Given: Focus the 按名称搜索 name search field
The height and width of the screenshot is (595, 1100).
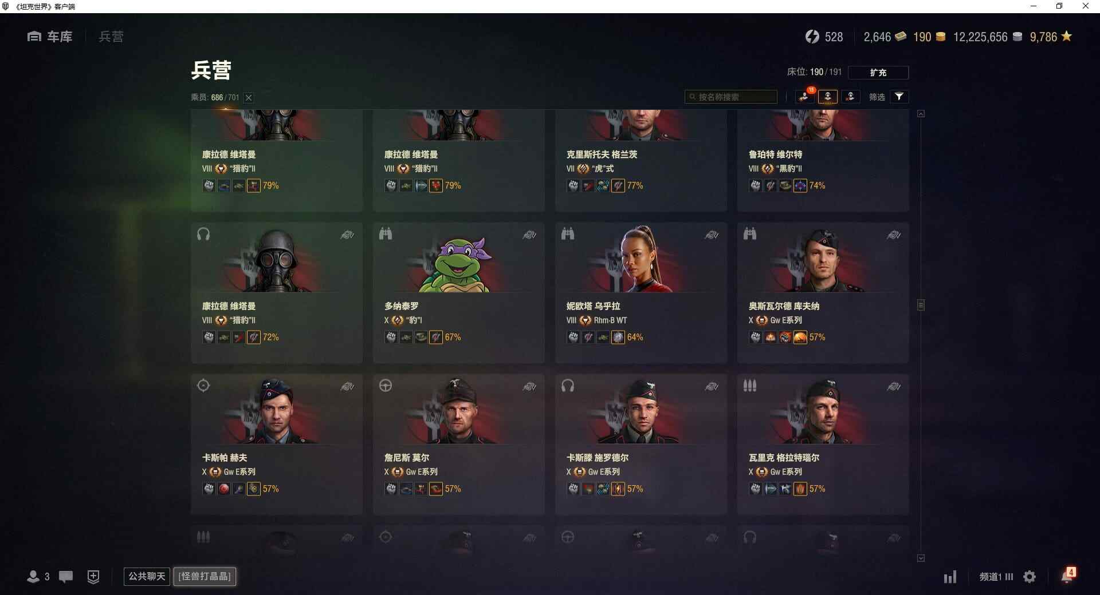Looking at the screenshot, I should [731, 97].
